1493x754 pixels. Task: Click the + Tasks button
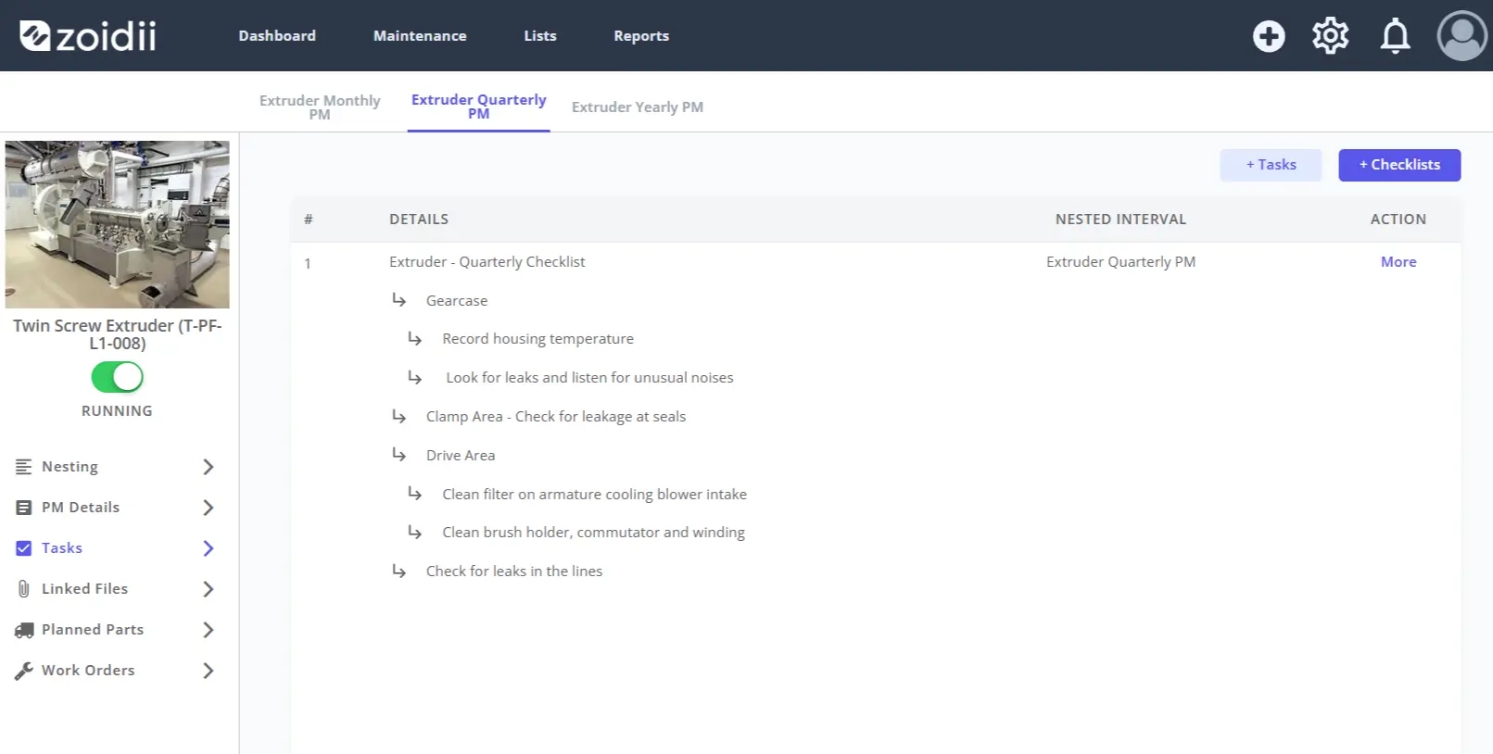tap(1271, 165)
